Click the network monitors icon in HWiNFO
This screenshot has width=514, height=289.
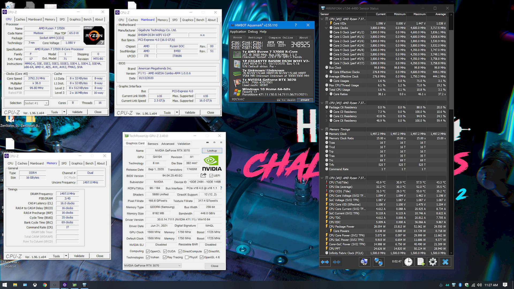tap(378, 262)
